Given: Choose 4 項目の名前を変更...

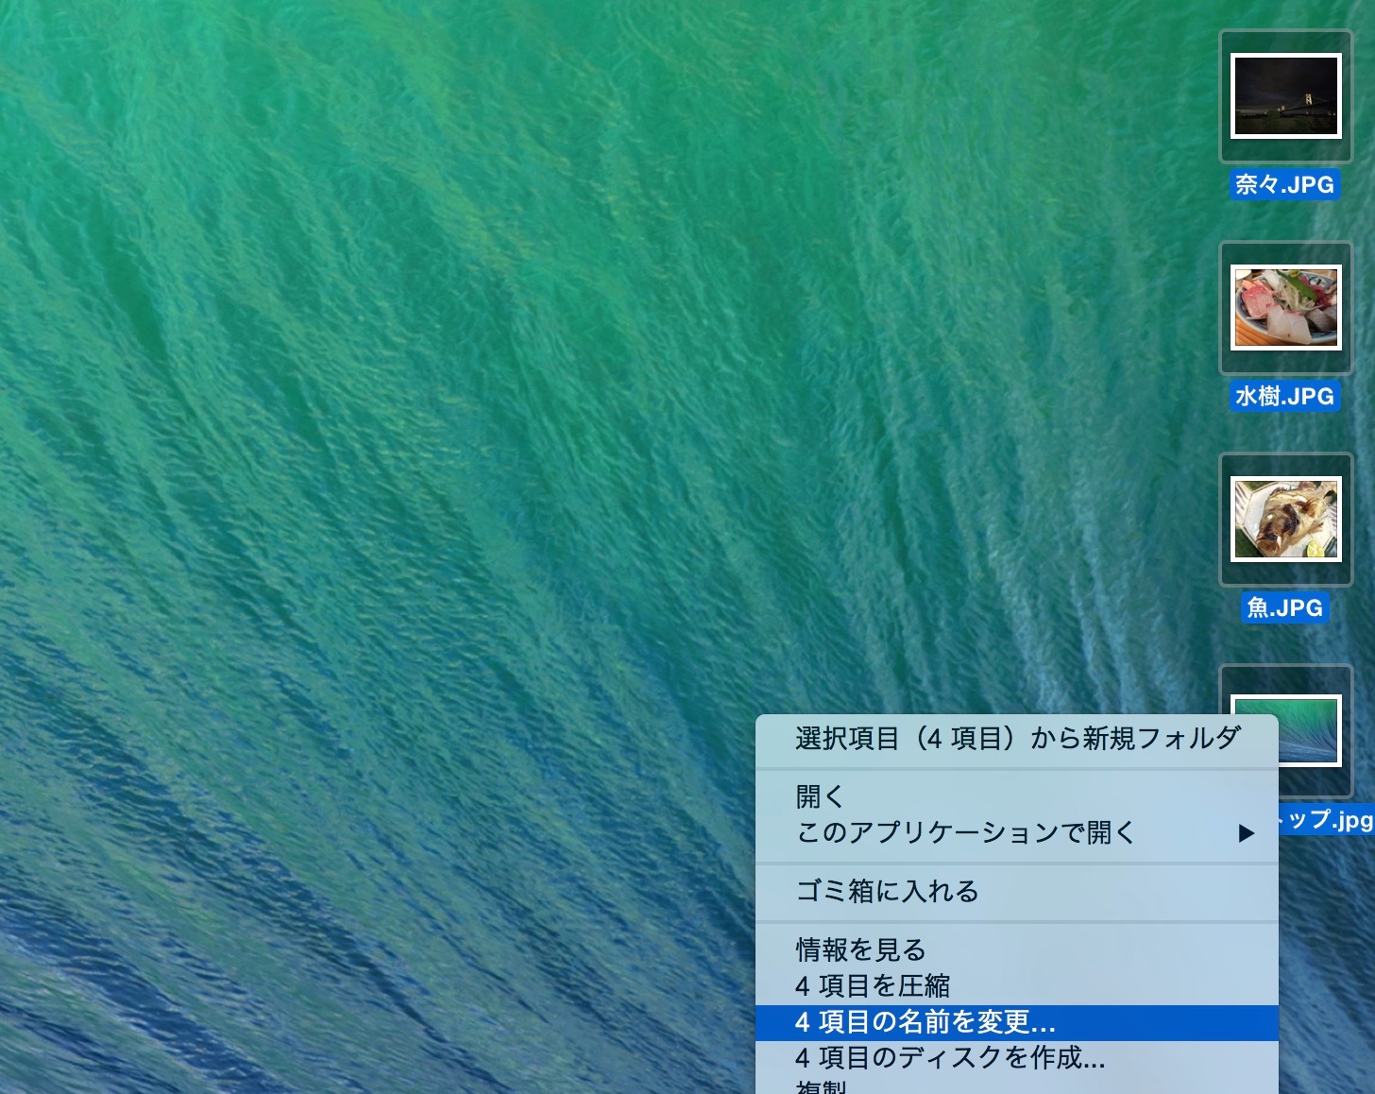Looking at the screenshot, I should coord(1017,1022).
